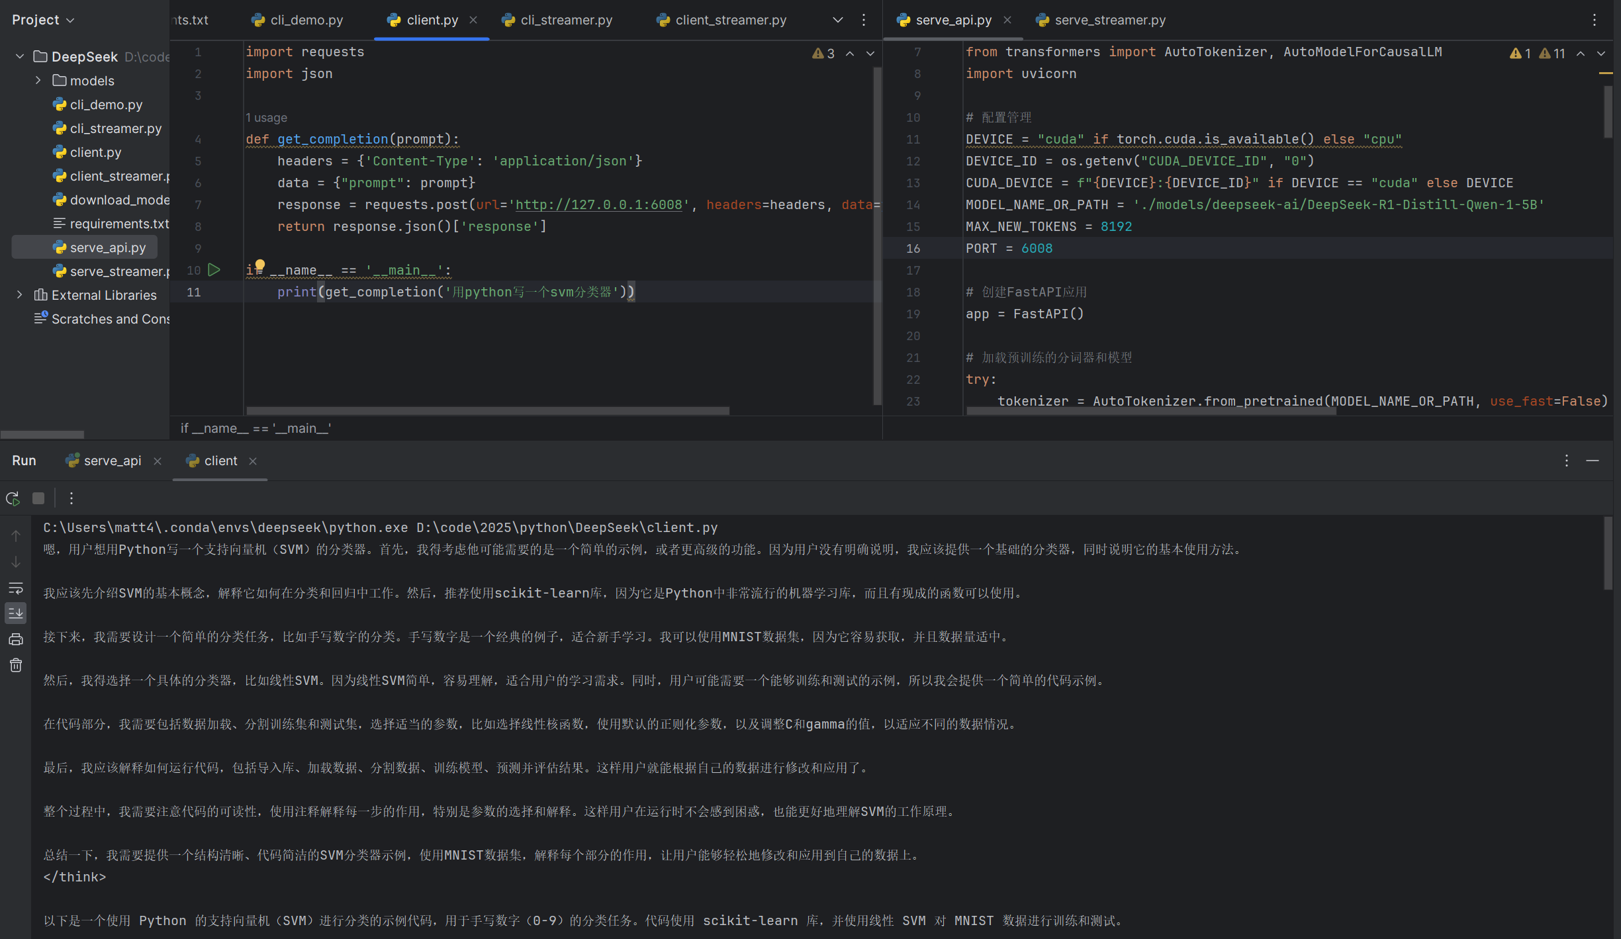
Task: Clear all console output with trash icon
Action: click(x=16, y=666)
